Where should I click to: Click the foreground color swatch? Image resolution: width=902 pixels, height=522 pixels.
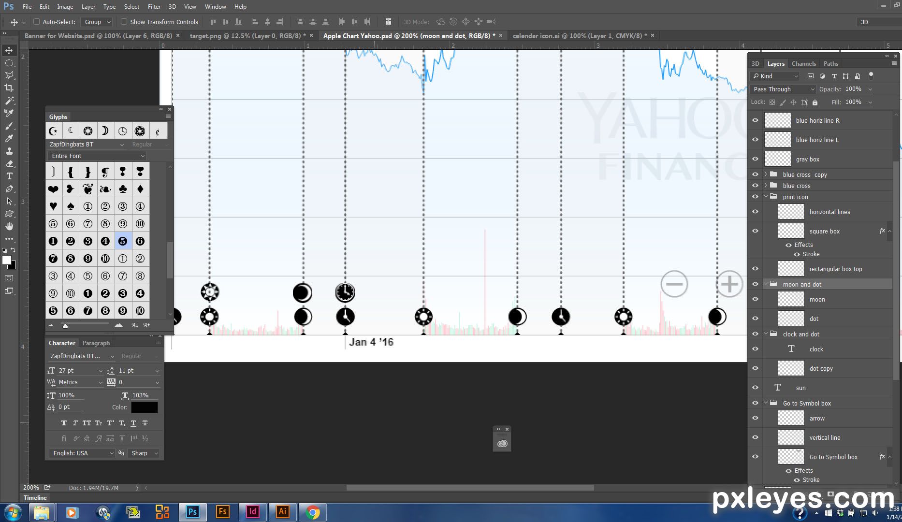(x=7, y=260)
